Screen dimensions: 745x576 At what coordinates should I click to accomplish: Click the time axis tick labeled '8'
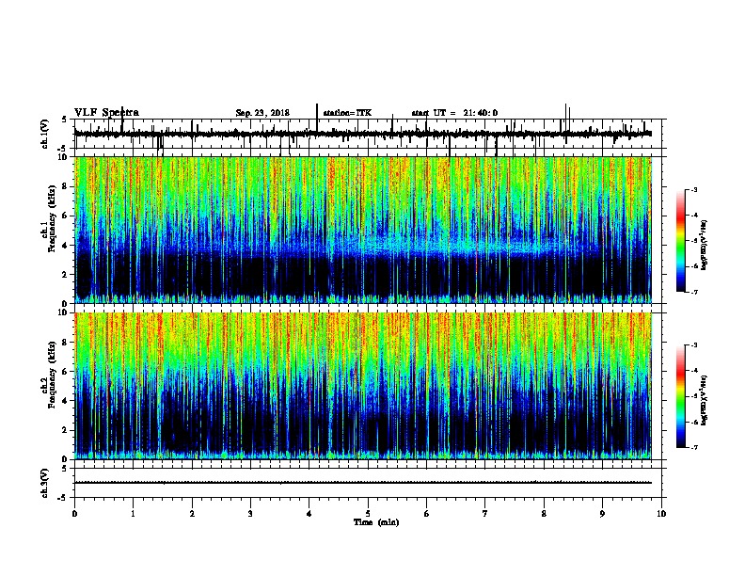(x=544, y=514)
